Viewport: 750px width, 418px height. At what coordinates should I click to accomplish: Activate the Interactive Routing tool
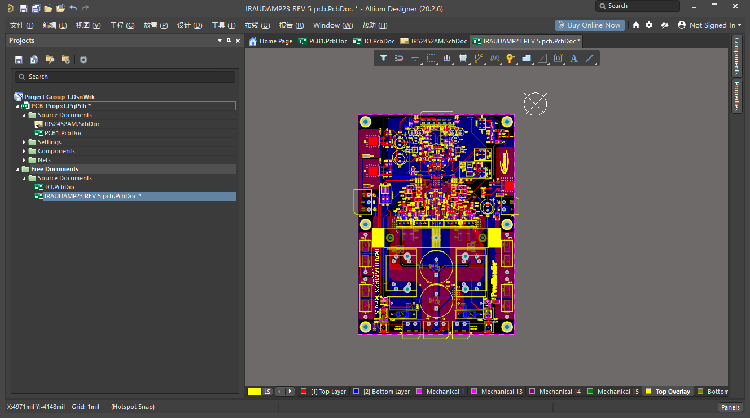[479, 58]
